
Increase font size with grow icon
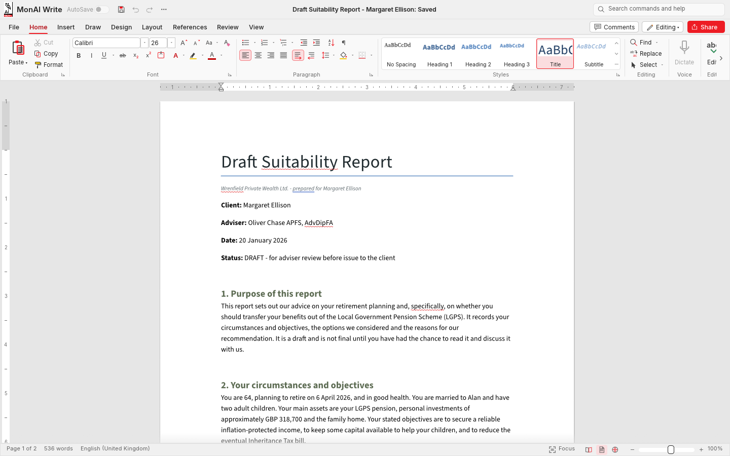184,43
